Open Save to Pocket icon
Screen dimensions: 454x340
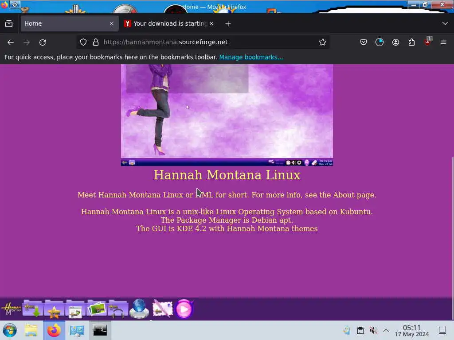(x=364, y=42)
